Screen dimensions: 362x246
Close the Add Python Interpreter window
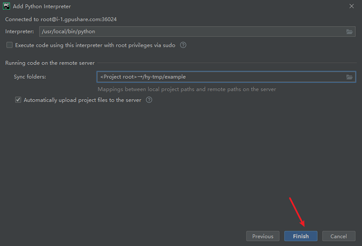[352, 6]
